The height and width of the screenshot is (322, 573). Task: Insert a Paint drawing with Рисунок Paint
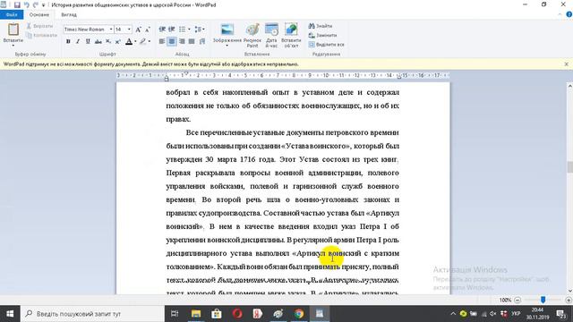pos(252,35)
